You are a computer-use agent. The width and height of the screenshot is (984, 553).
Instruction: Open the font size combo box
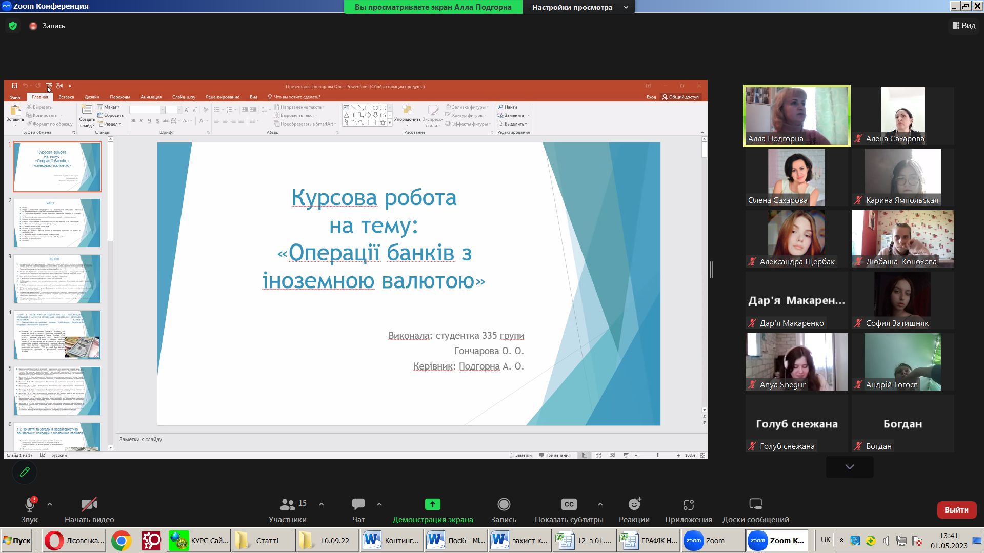(173, 110)
